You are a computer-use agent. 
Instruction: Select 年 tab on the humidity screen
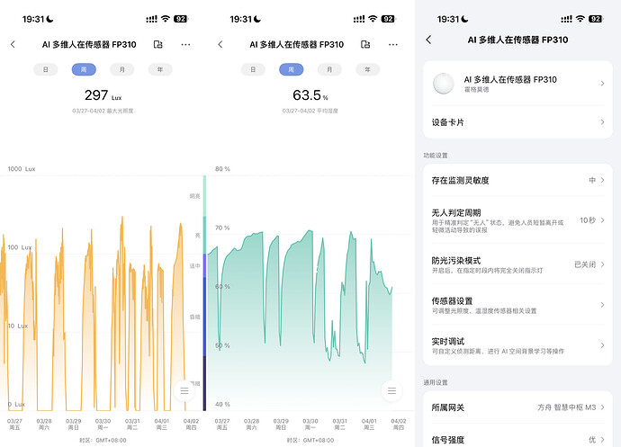368,69
